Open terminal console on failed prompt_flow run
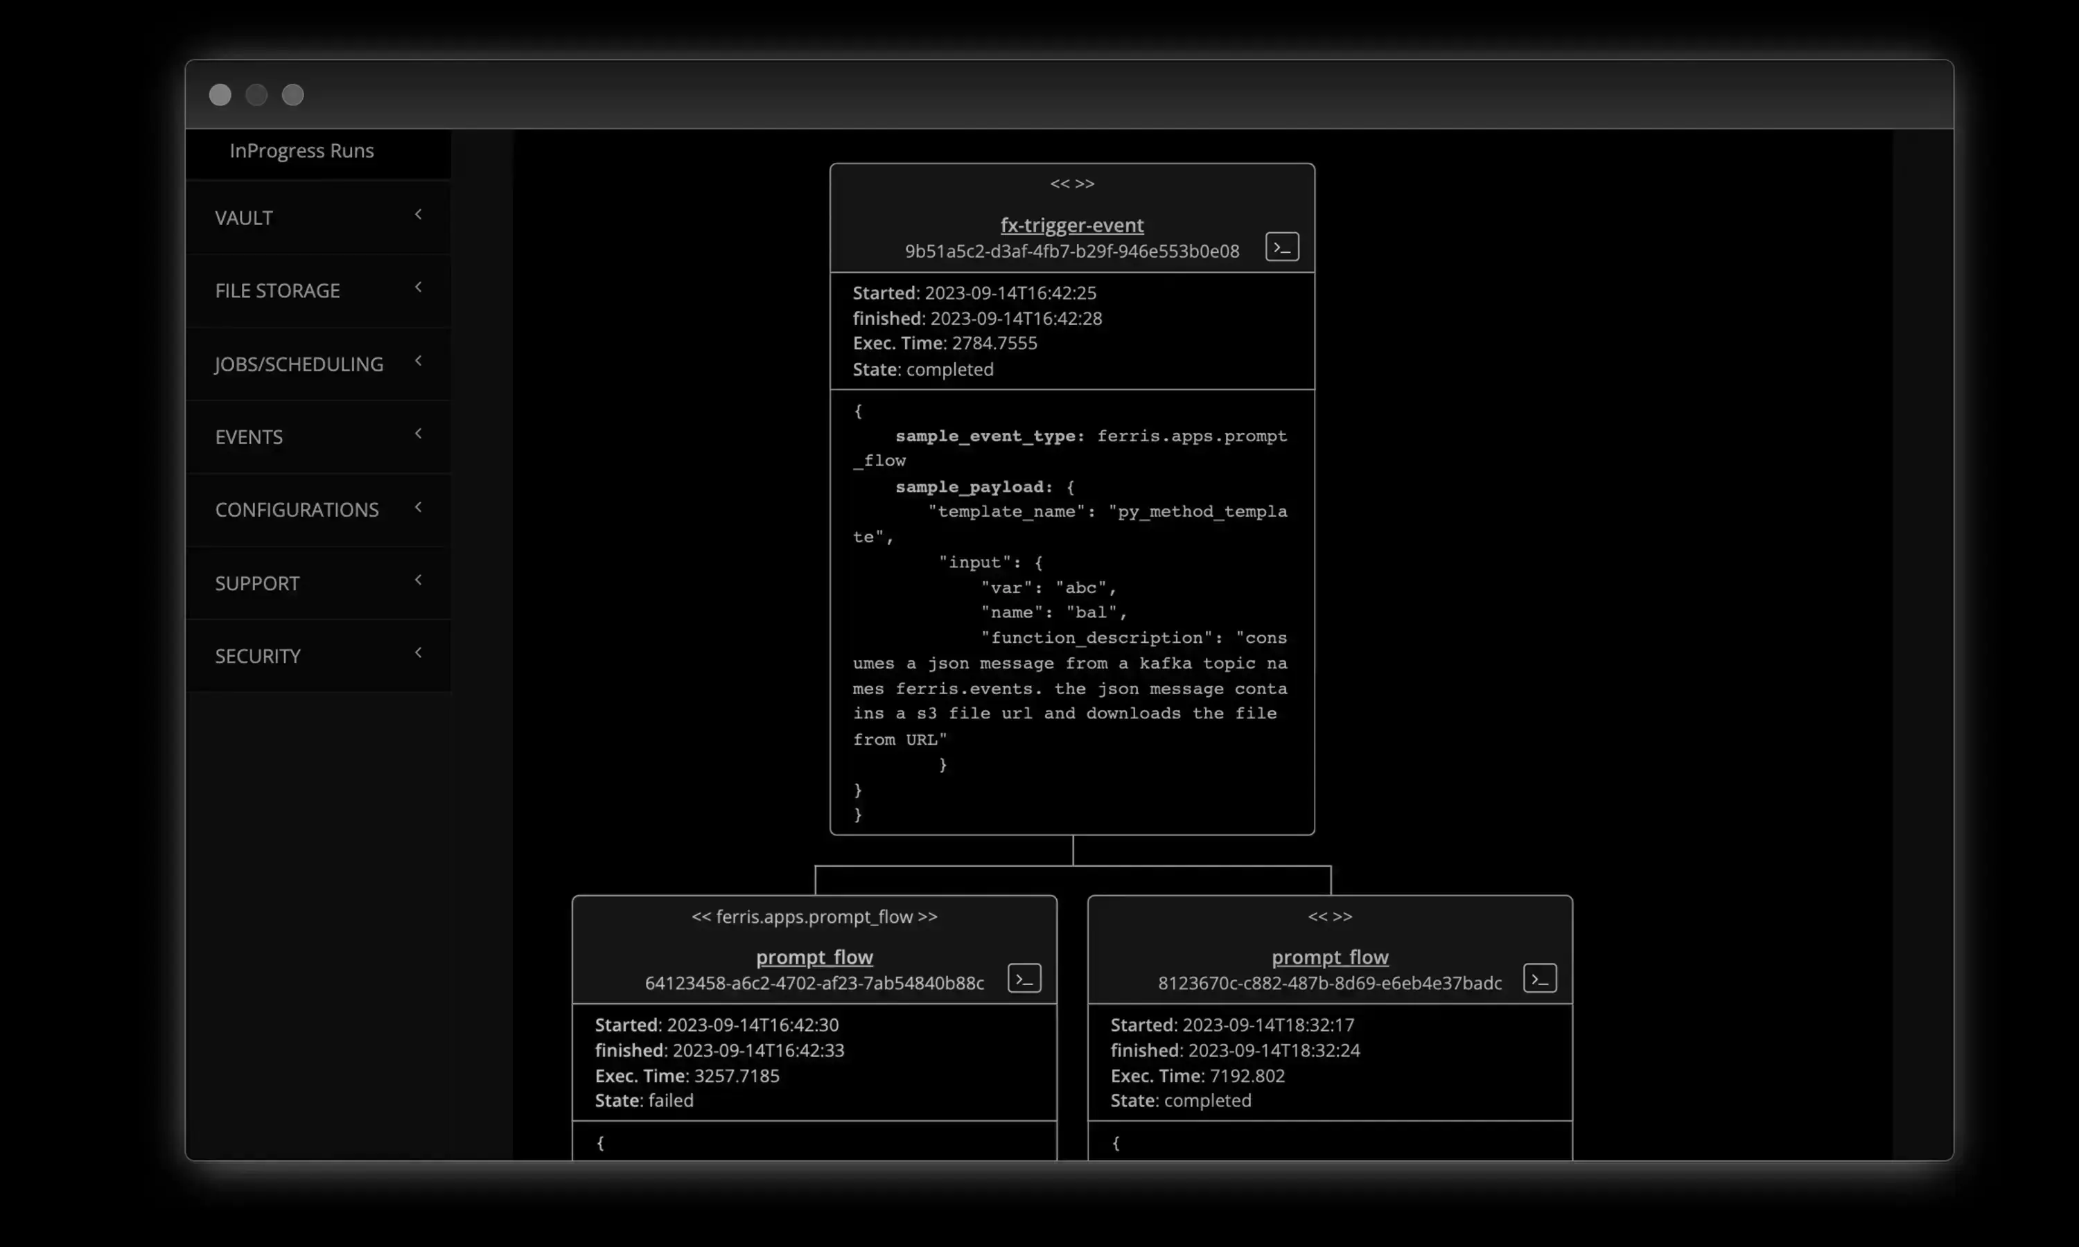This screenshot has width=2079, height=1247. coord(1024,978)
